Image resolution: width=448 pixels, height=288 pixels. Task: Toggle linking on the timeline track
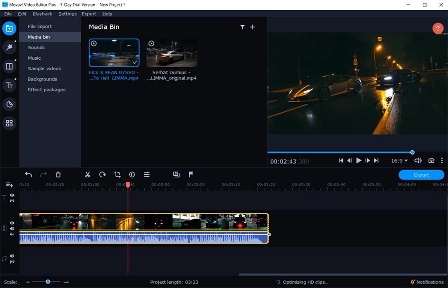point(12,234)
